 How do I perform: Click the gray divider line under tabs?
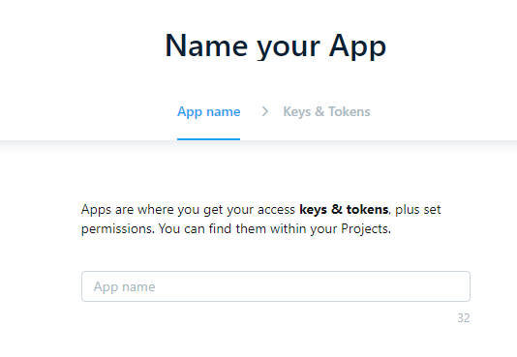(x=258, y=141)
